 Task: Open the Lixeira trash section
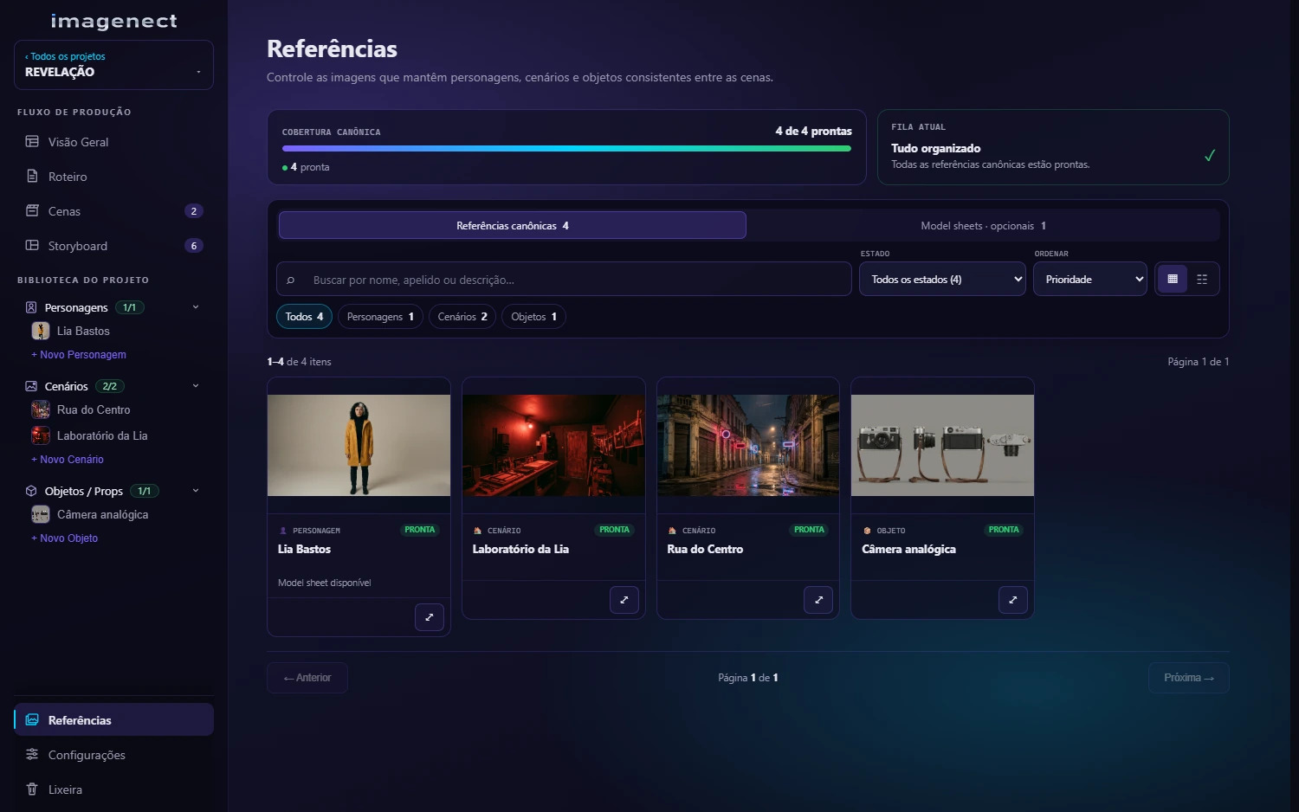113,789
